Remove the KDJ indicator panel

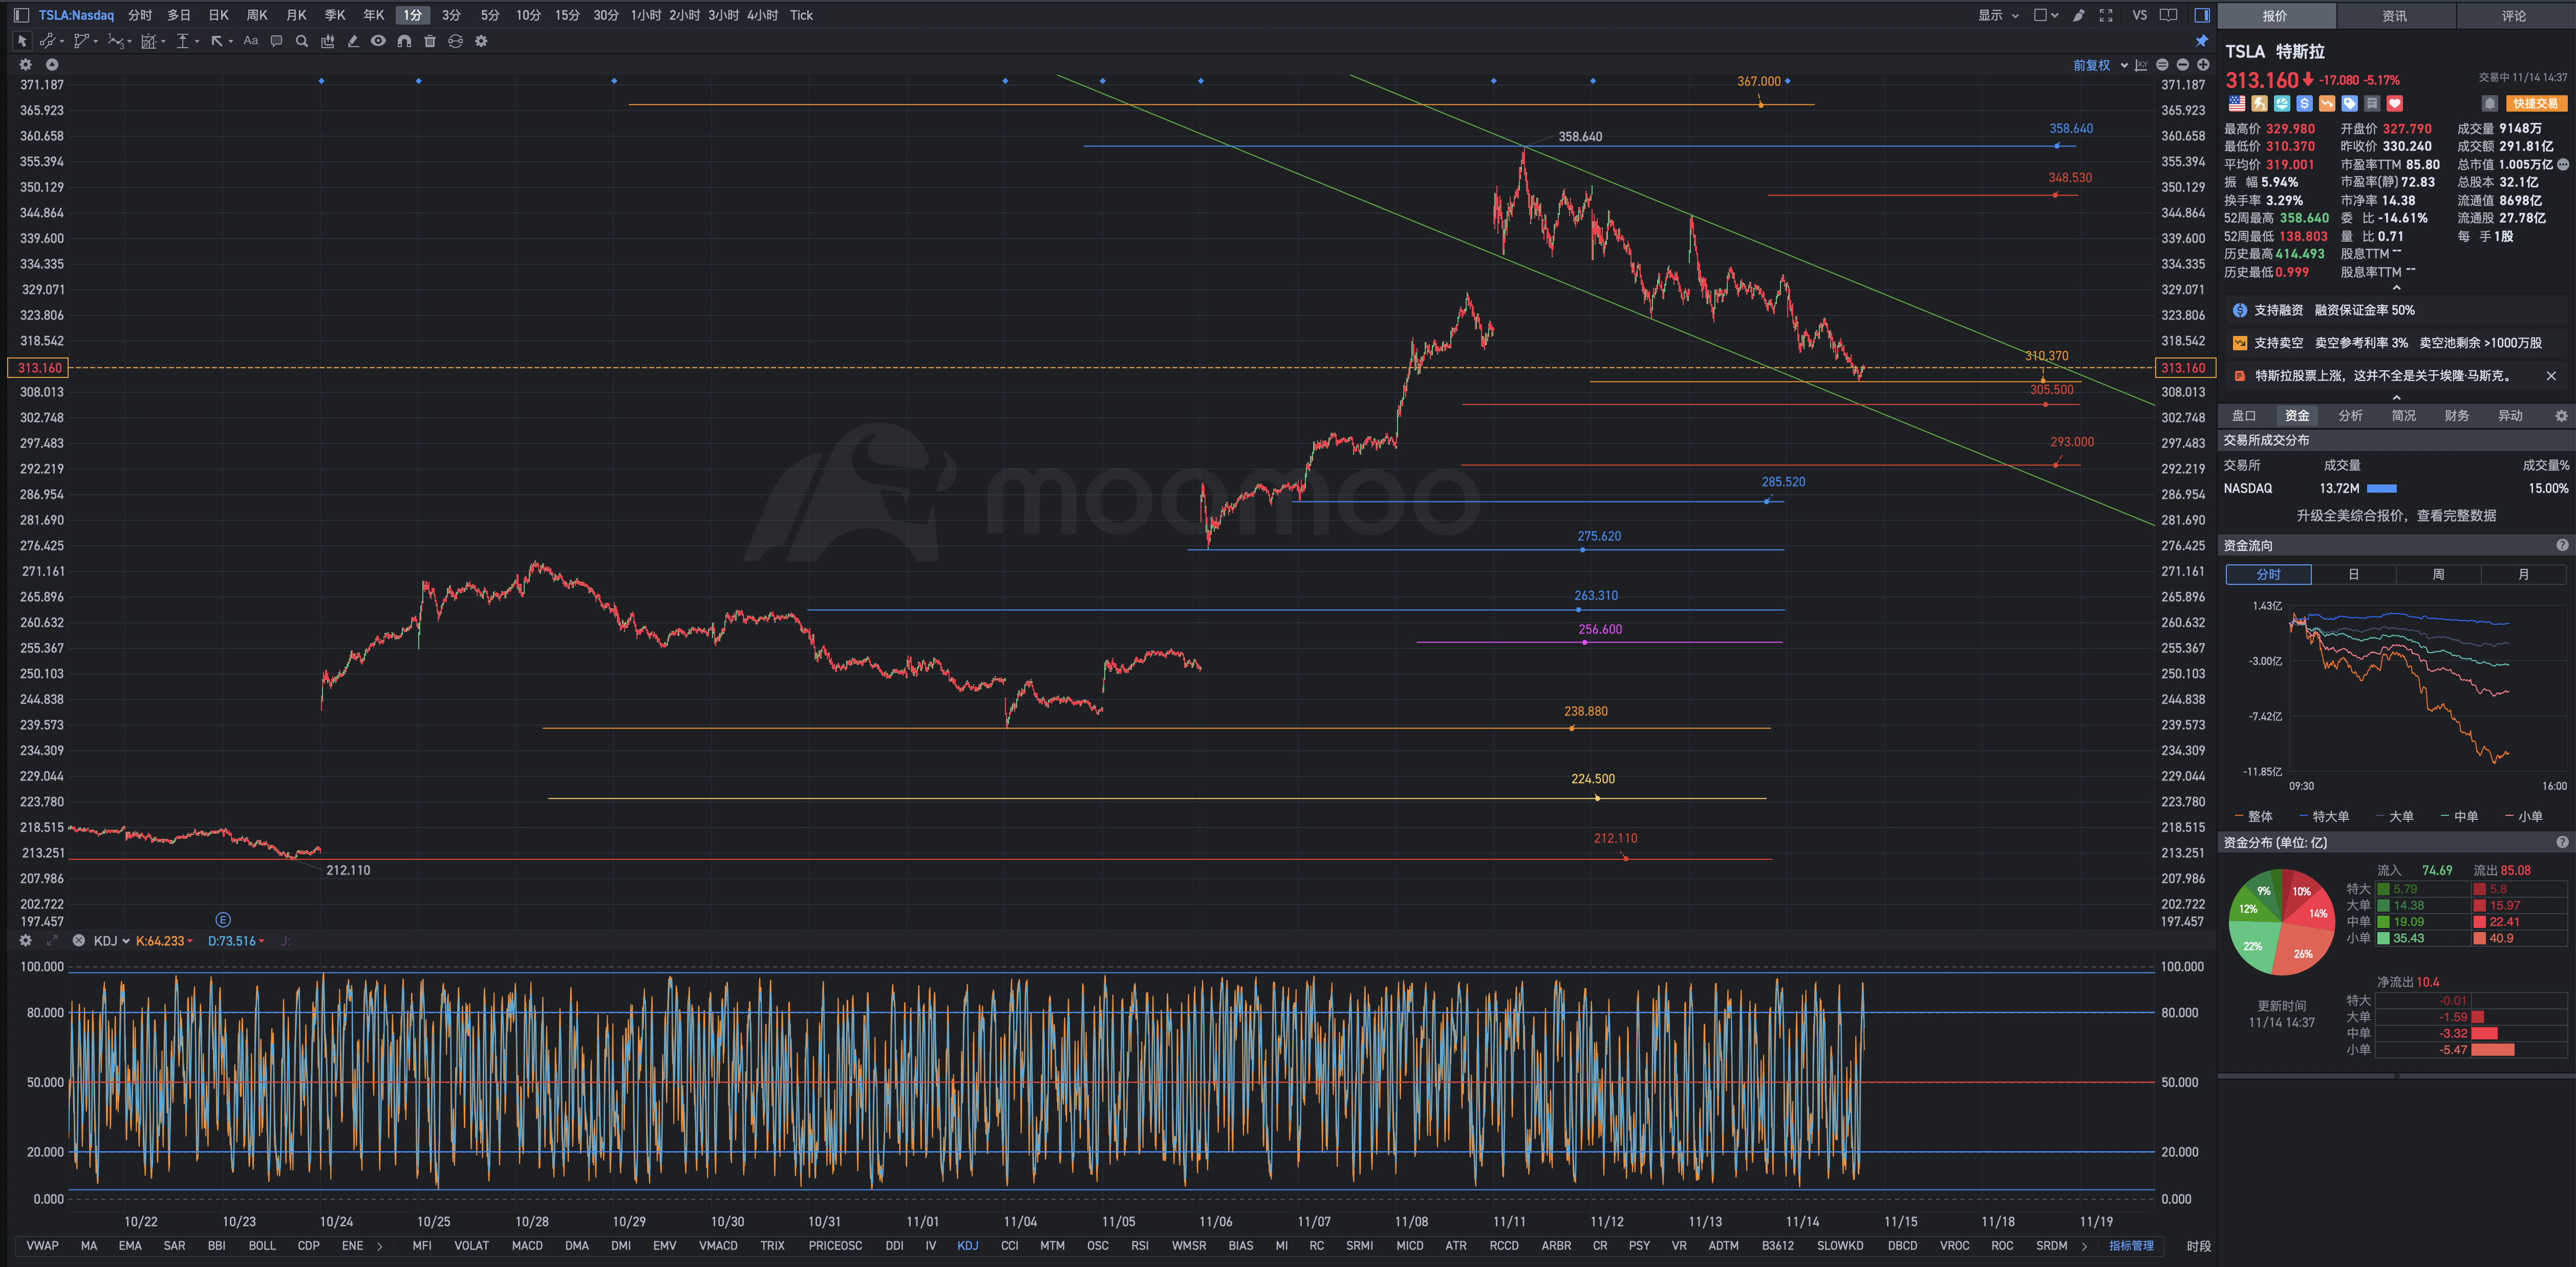coord(78,941)
